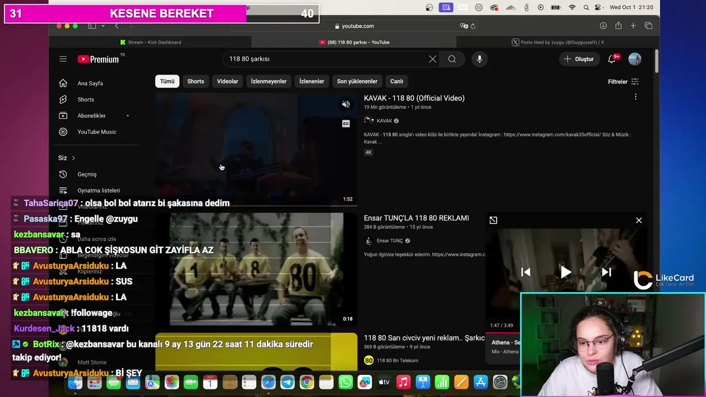Skip to previous track in miniplayer
Image resolution: width=706 pixels, height=397 pixels.
click(526, 272)
